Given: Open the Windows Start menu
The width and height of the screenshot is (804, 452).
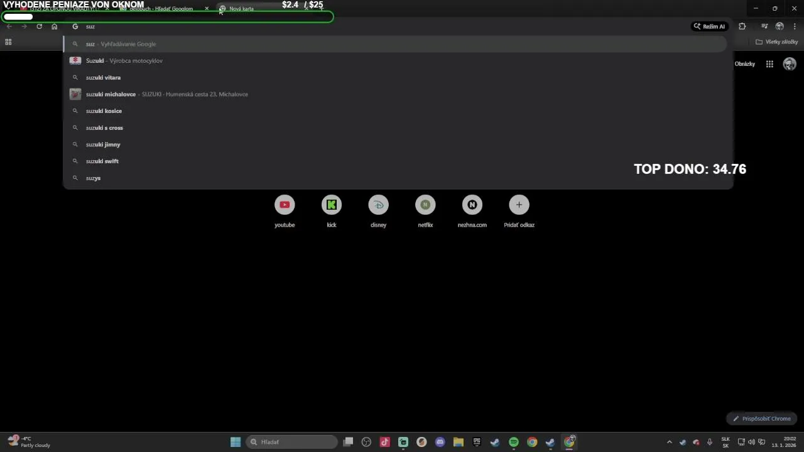Looking at the screenshot, I should 236,442.
